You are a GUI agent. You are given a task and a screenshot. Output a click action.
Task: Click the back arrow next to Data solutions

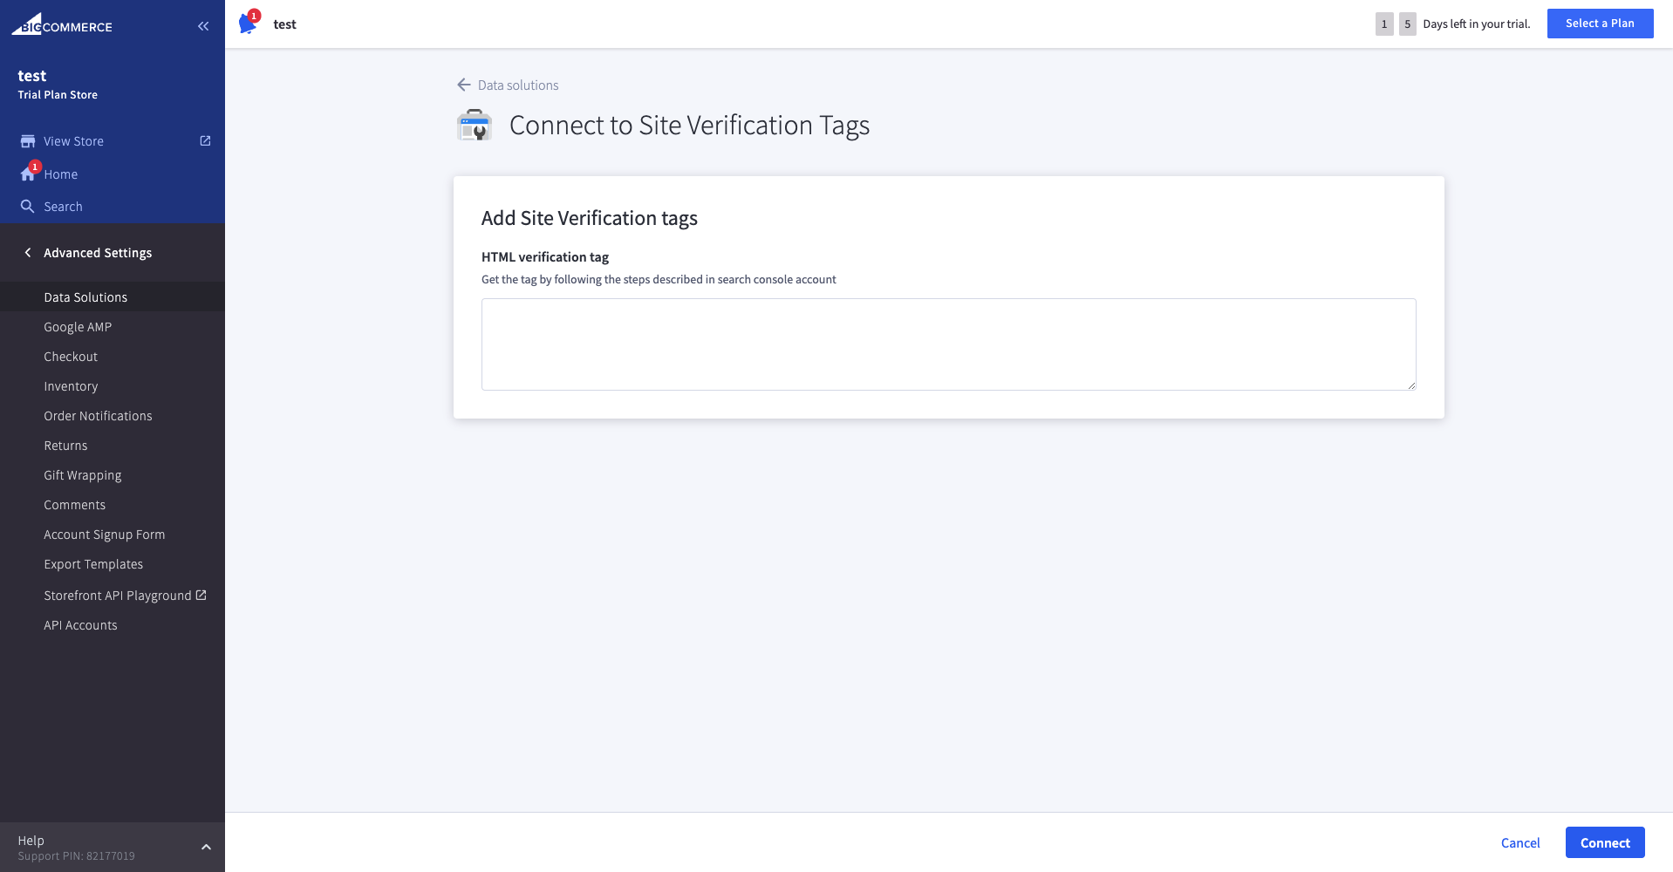click(464, 85)
